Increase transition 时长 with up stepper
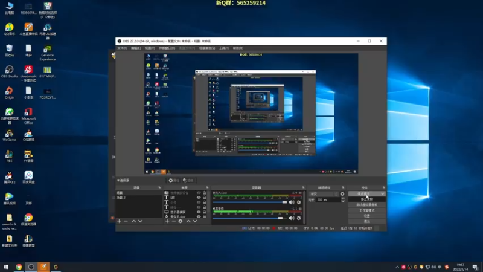This screenshot has height=272, width=483. pyautogui.click(x=343, y=199)
